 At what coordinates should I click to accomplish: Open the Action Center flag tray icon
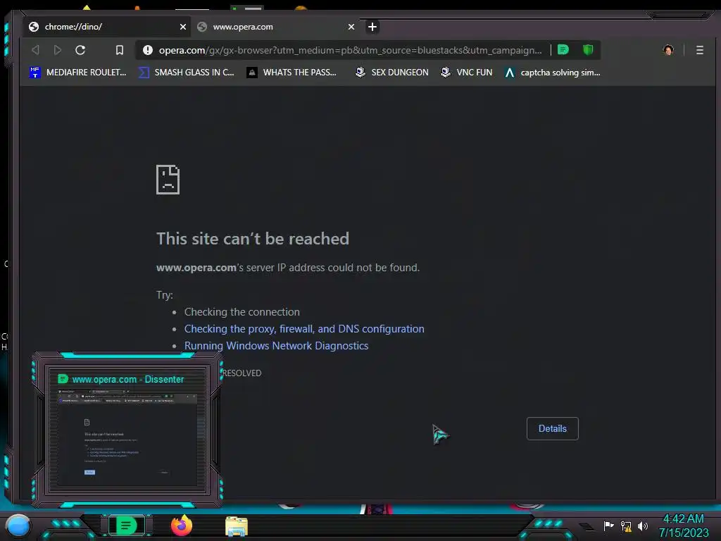click(x=608, y=526)
